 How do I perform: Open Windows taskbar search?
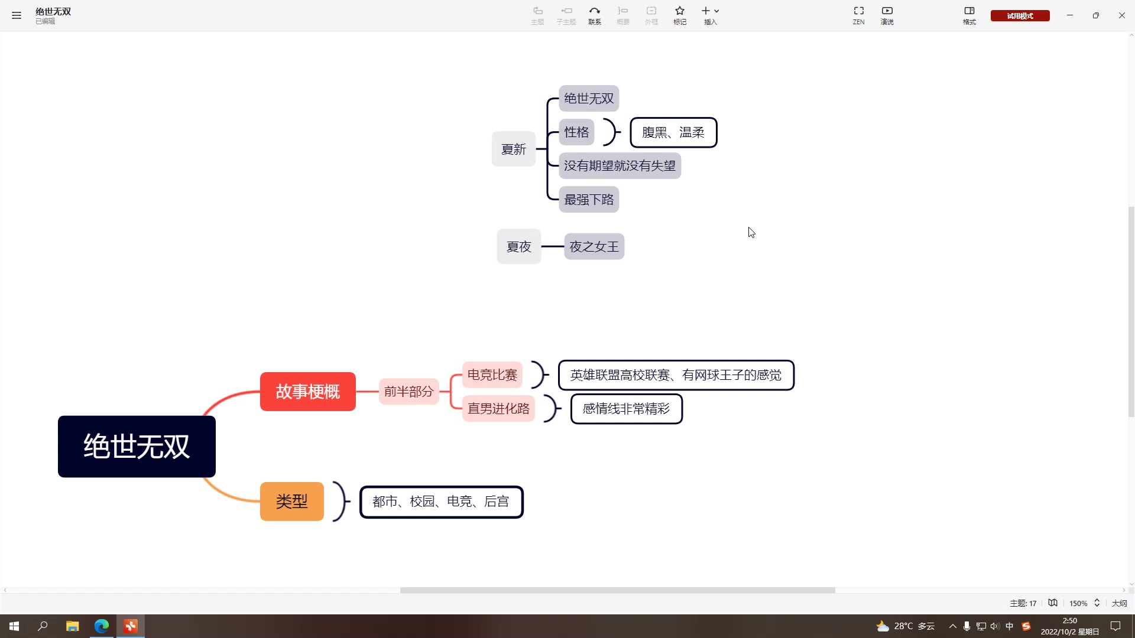pyautogui.click(x=43, y=626)
